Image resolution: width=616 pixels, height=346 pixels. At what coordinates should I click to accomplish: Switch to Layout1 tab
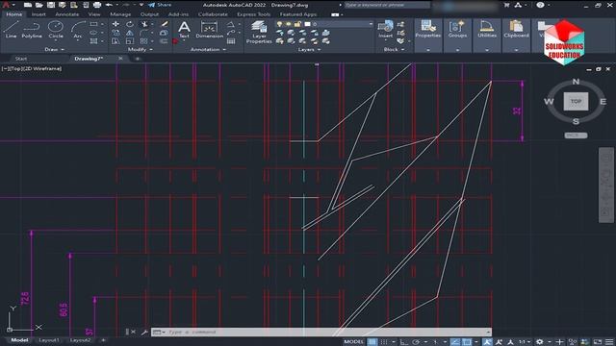pos(49,340)
